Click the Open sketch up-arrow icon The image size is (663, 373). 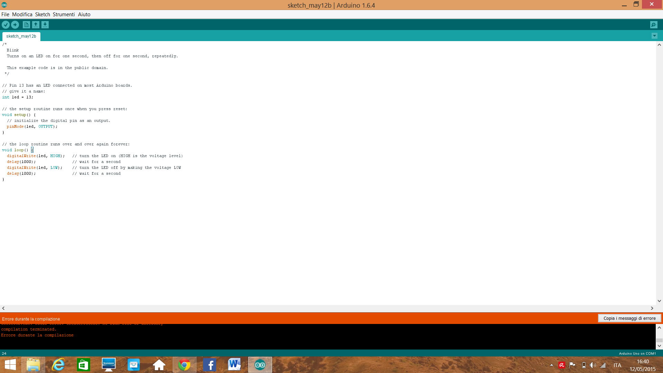[36, 25]
